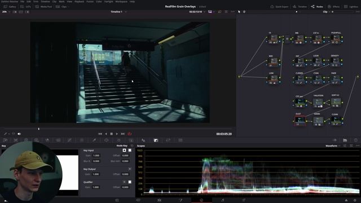Open the Color Wheels palette
Image resolution: width=361 pixels, height=203 pixels.
click(26, 140)
